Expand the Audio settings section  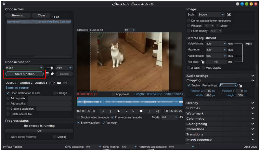click(220, 76)
